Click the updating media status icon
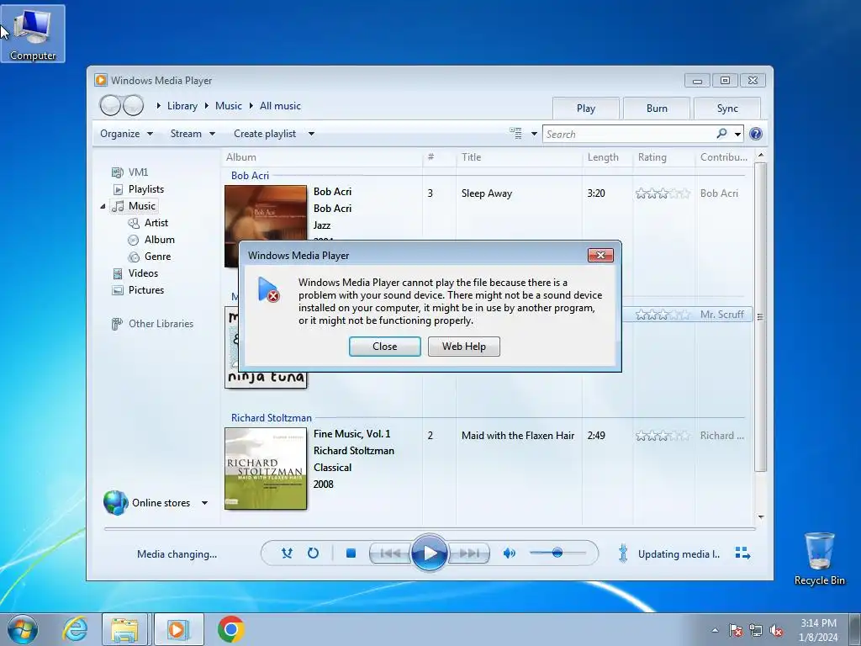Screen dimensions: 861x646 (623, 553)
